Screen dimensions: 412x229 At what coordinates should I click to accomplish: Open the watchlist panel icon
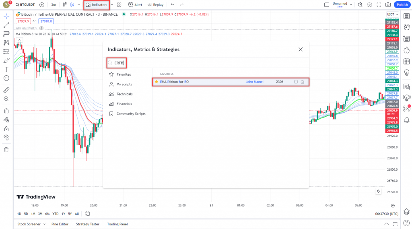(406, 17)
